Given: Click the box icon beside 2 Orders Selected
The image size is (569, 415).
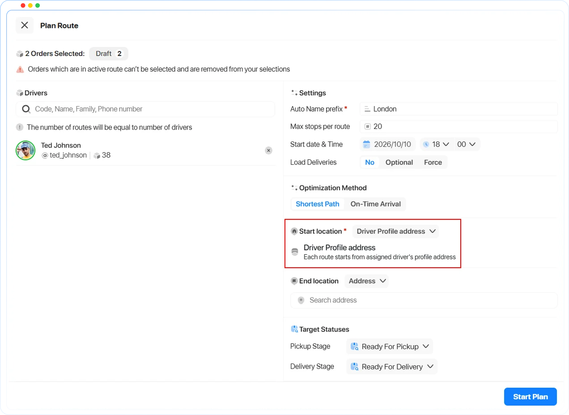Looking at the screenshot, I should pyautogui.click(x=20, y=54).
